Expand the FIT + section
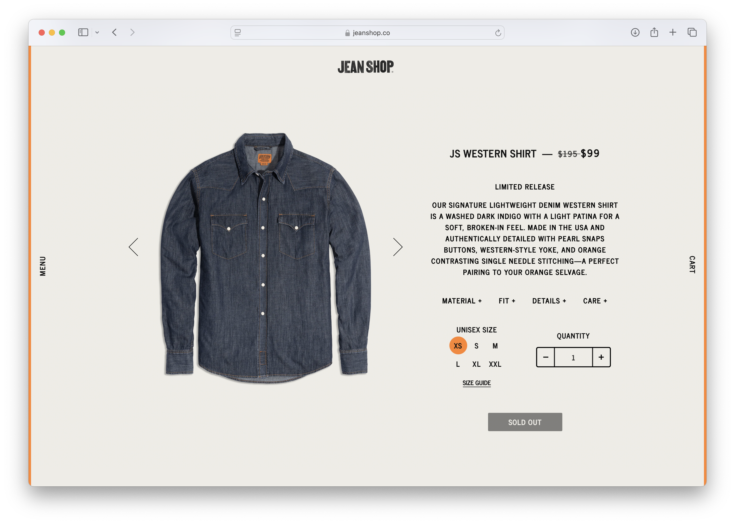735x524 pixels. pos(507,301)
